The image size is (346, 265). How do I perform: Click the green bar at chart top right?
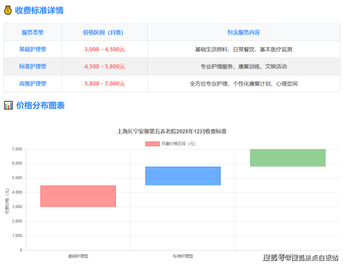(288, 158)
